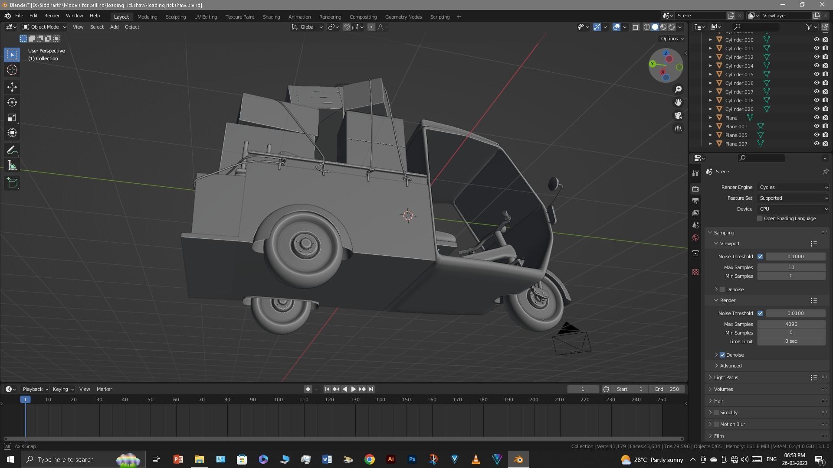833x468 pixels.
Task: Open the Object Mode dropdown
Action: point(44,27)
